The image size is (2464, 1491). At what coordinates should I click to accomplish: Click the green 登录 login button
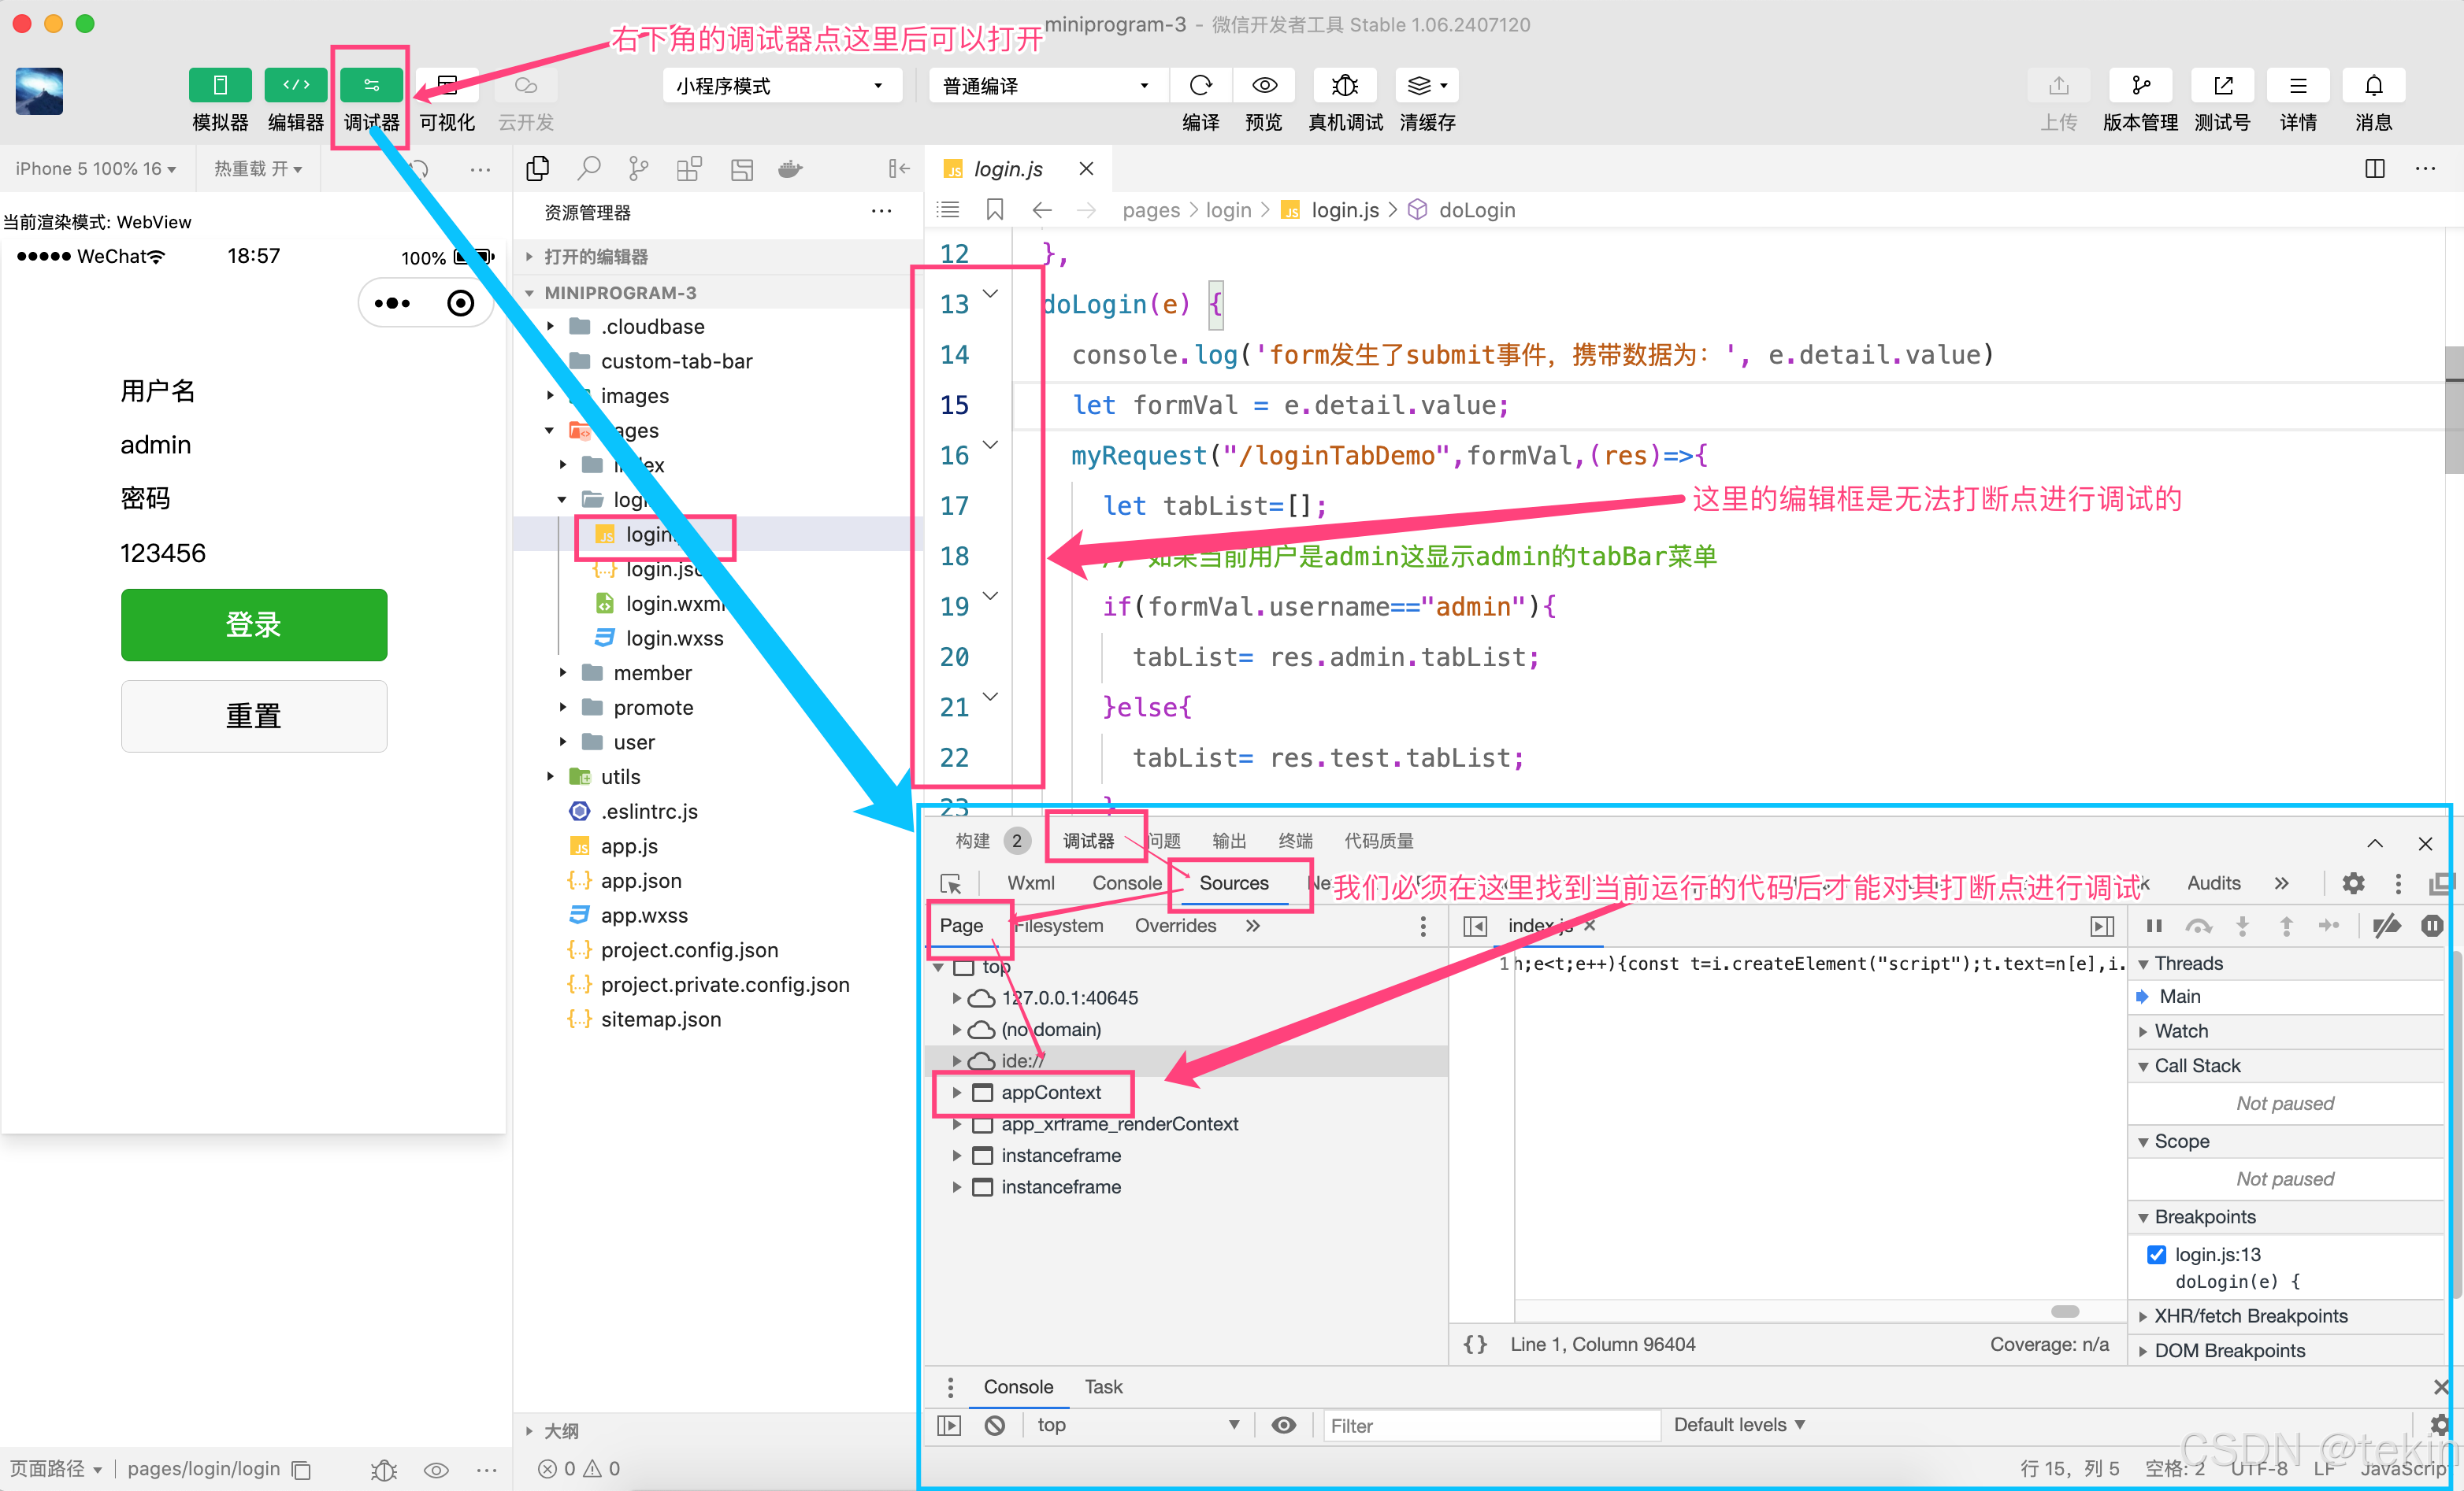[x=254, y=624]
